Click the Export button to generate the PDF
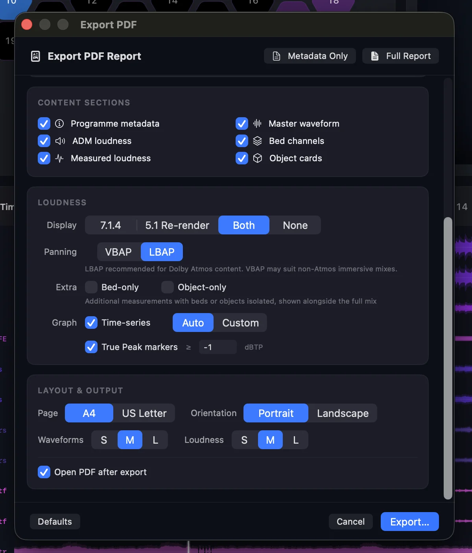472x553 pixels. (409, 522)
